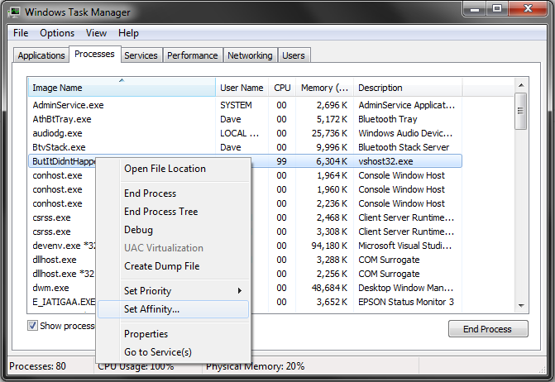
Task: Expand the Set Priority submenu
Action: [174, 291]
